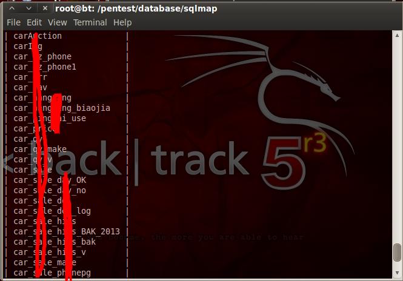The height and width of the screenshot is (281, 403).
Task: Click the scrollbar down arrow
Action: (397, 273)
